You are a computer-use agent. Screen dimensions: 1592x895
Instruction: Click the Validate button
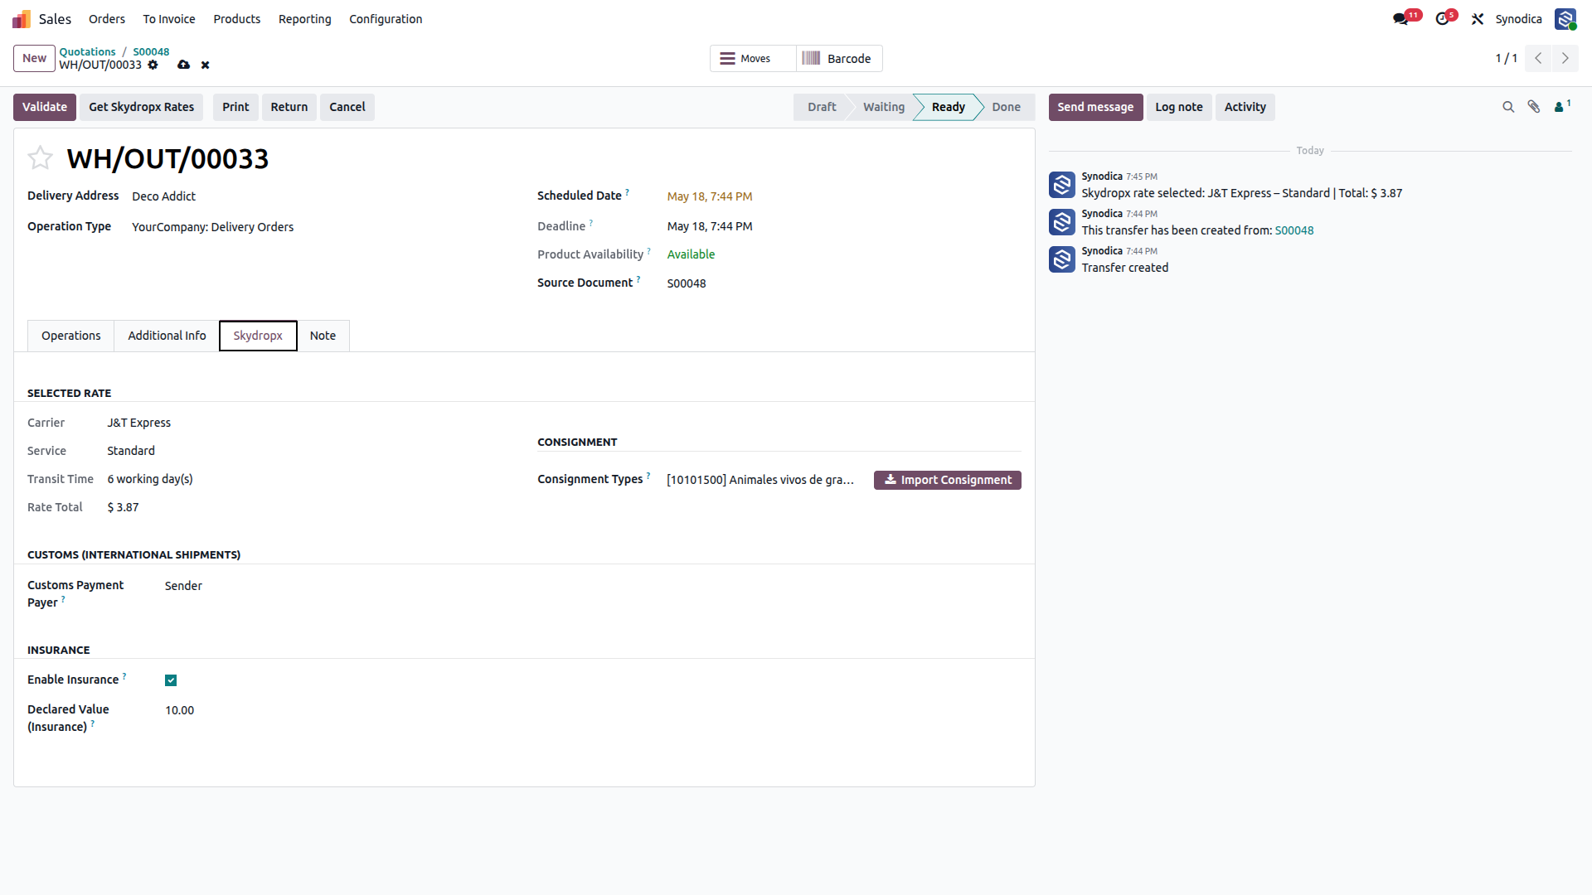45,107
